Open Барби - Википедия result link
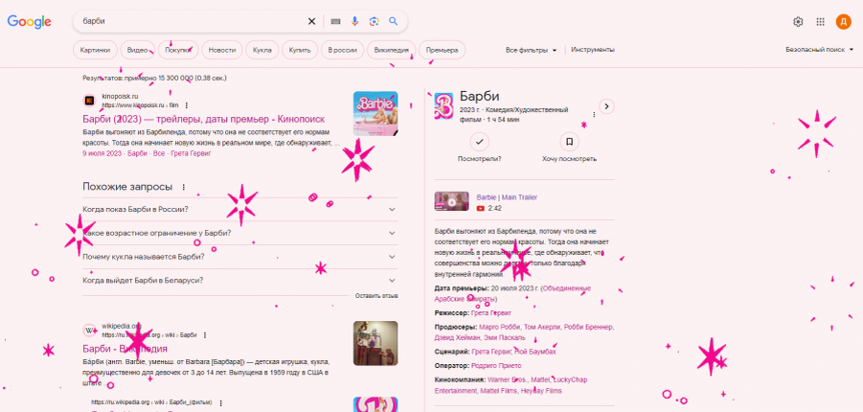This screenshot has width=863, height=412. (x=125, y=349)
